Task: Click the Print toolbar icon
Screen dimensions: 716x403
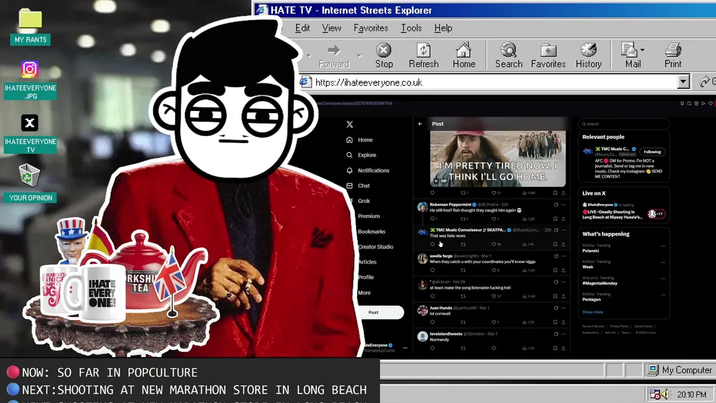Action: tap(673, 51)
